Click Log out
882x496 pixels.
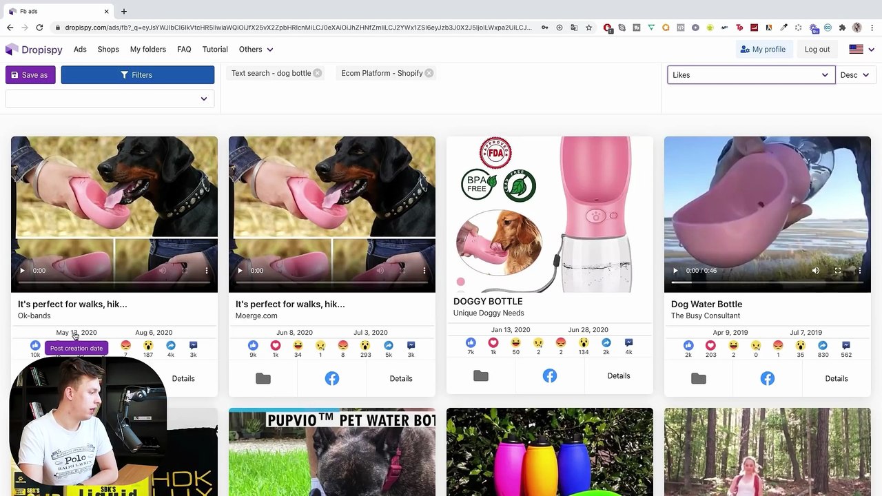coord(817,50)
